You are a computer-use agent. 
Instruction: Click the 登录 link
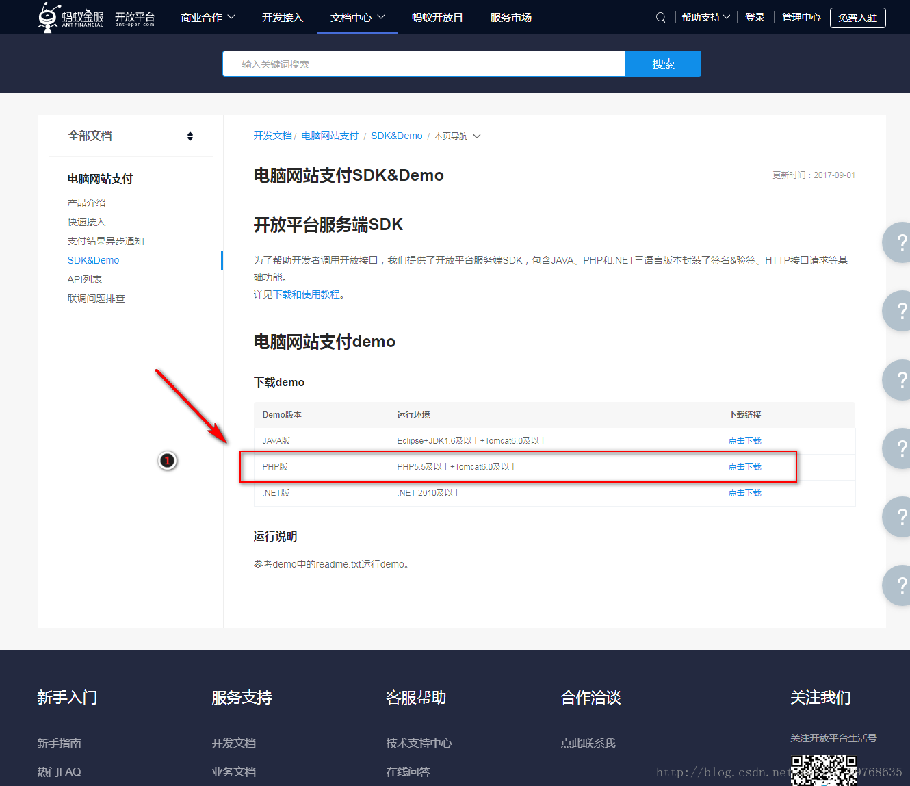[x=755, y=17]
